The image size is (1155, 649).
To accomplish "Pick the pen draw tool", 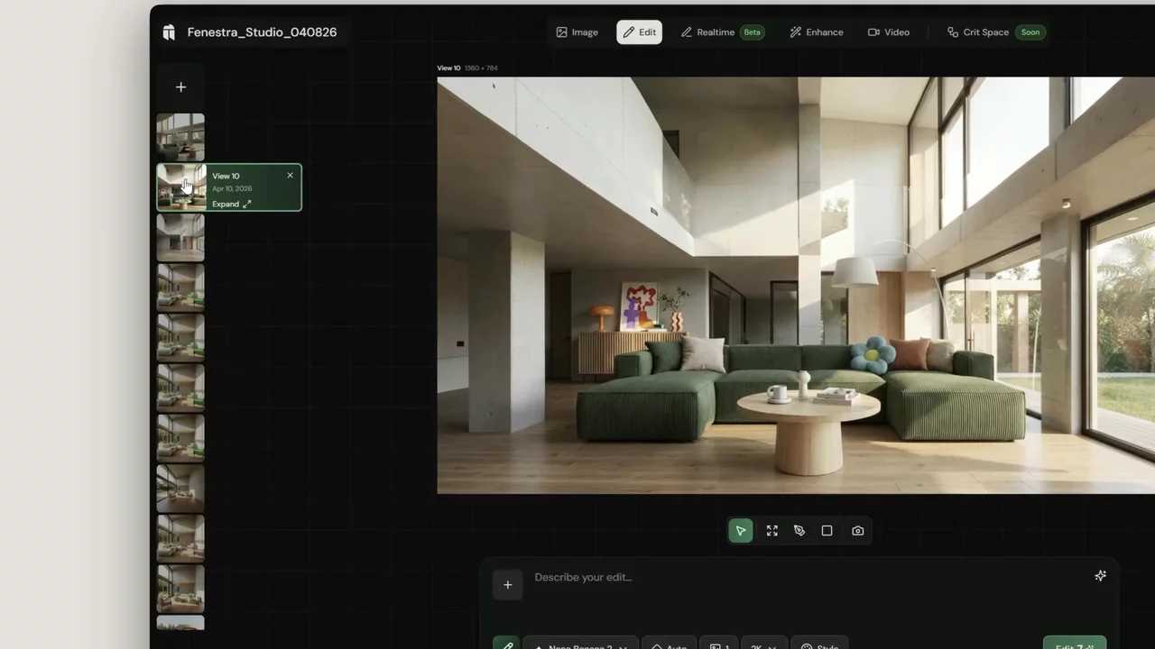I will (799, 531).
